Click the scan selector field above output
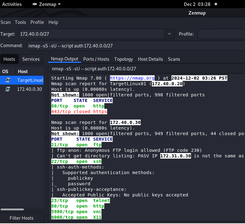The image size is (245, 224). click(147, 69)
